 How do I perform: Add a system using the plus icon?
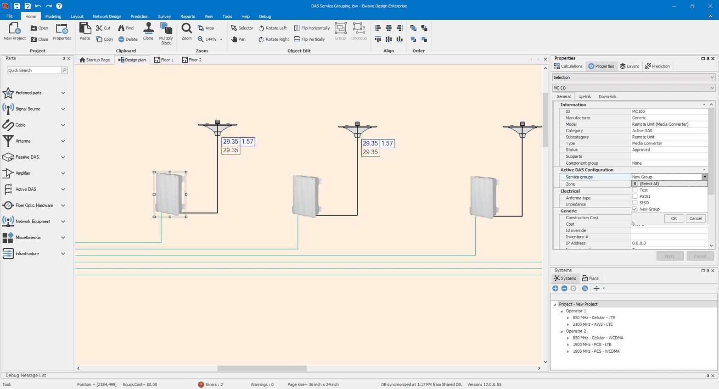555,288
